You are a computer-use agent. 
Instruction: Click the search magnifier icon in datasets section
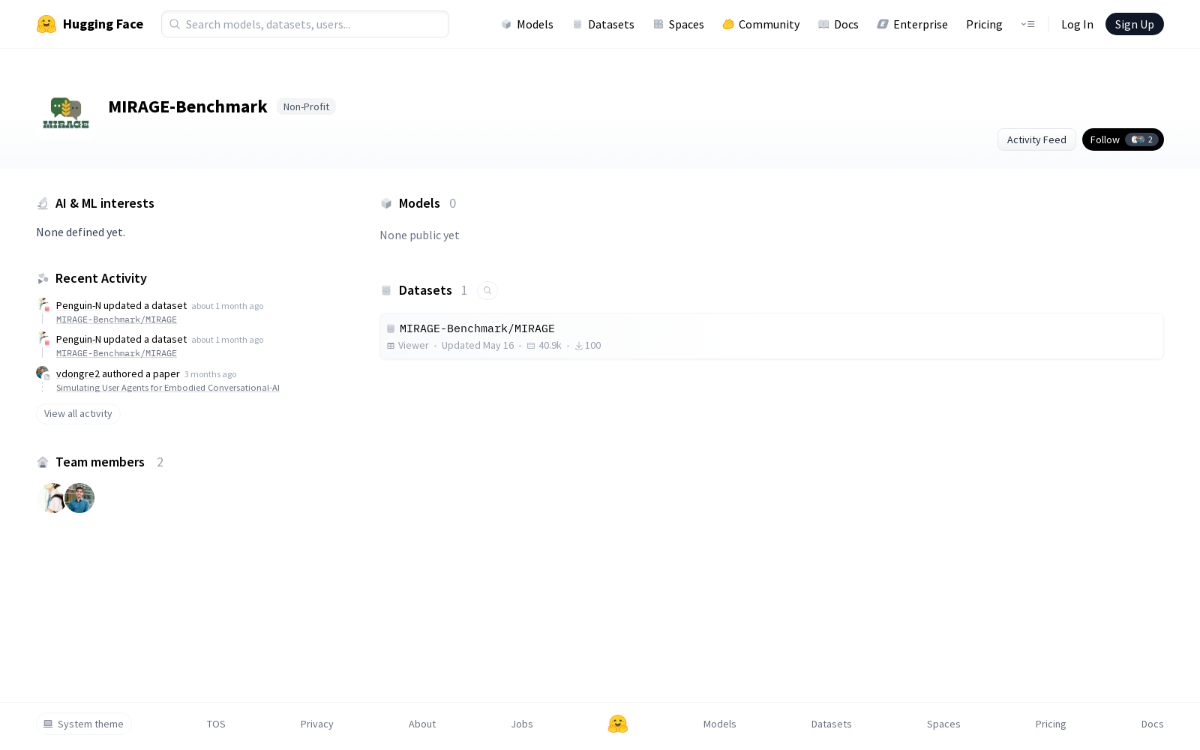pyautogui.click(x=487, y=290)
